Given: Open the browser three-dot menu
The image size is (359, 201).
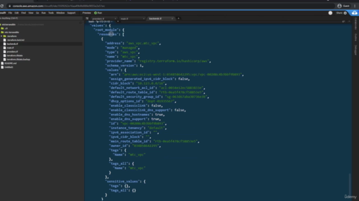Looking at the screenshot, I should [x=355, y=6].
